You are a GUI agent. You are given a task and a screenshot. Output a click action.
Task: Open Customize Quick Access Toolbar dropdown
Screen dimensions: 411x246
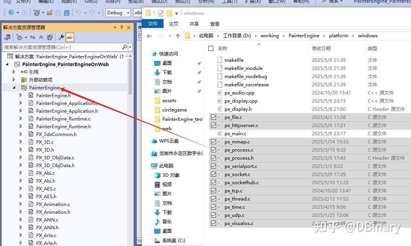point(176,13)
